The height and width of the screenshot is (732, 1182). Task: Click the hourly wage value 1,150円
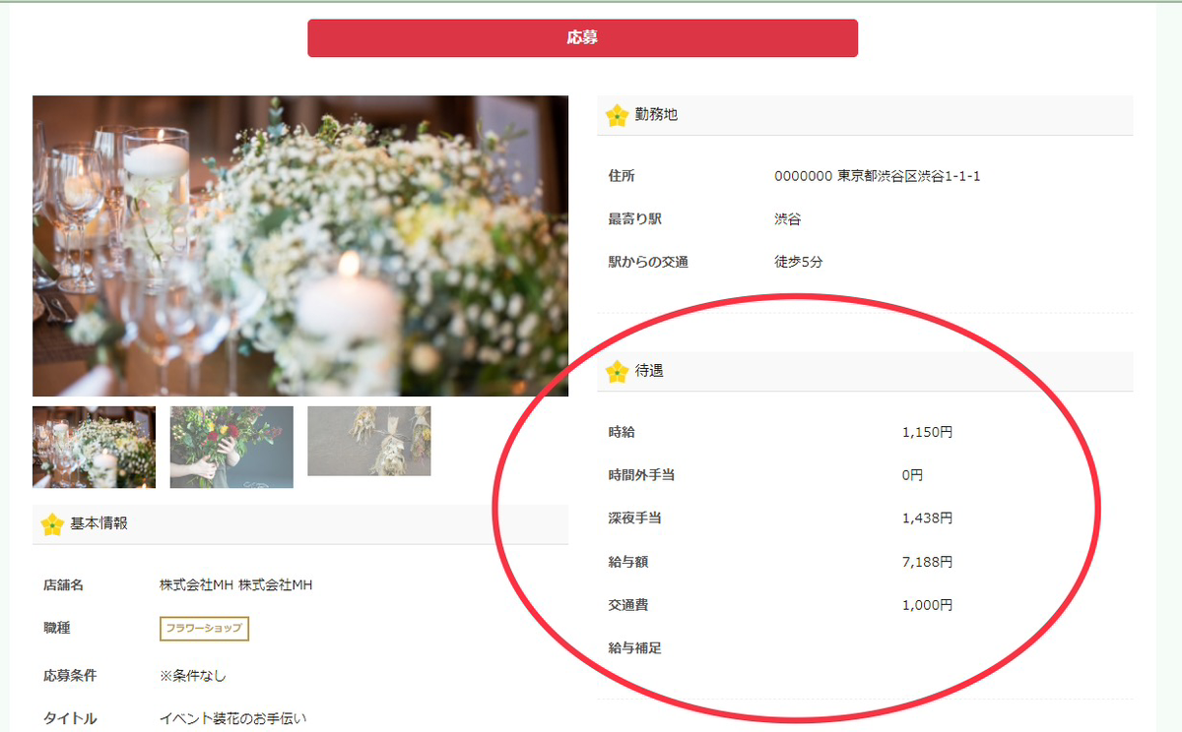coord(927,432)
